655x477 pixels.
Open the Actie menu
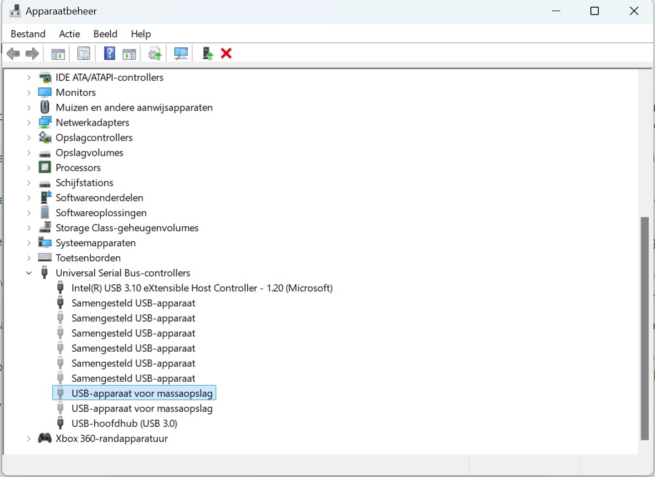pyautogui.click(x=69, y=34)
